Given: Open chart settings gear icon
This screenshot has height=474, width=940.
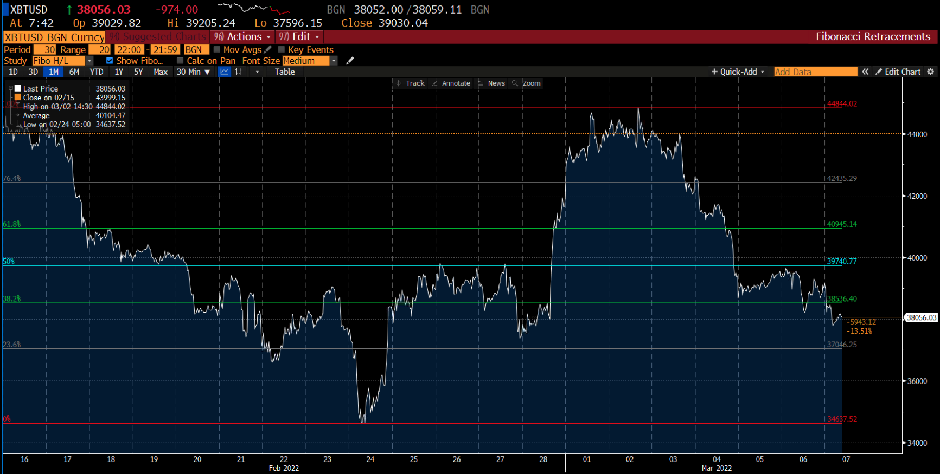Looking at the screenshot, I should pyautogui.click(x=930, y=72).
